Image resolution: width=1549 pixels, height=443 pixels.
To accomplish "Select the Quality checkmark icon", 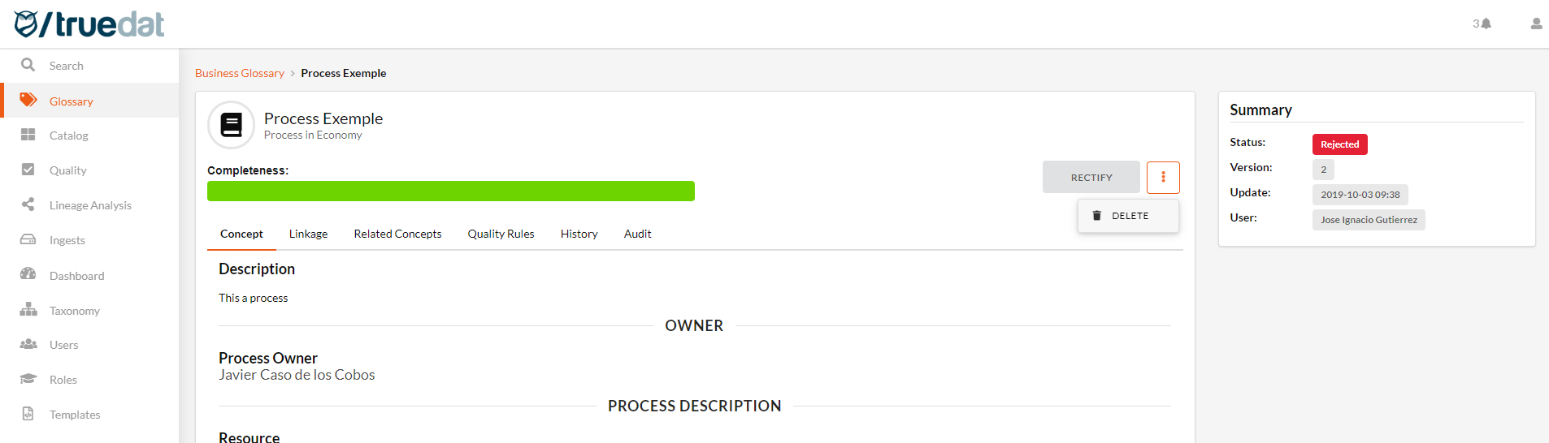I will 28,170.
